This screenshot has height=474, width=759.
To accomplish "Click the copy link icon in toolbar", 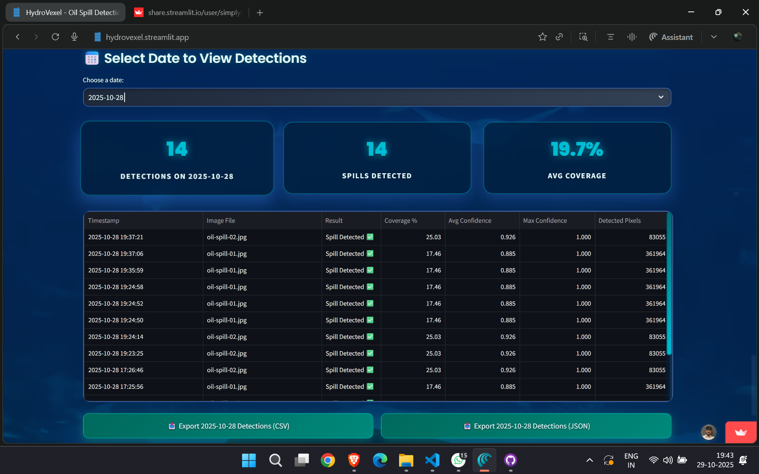I will point(559,37).
